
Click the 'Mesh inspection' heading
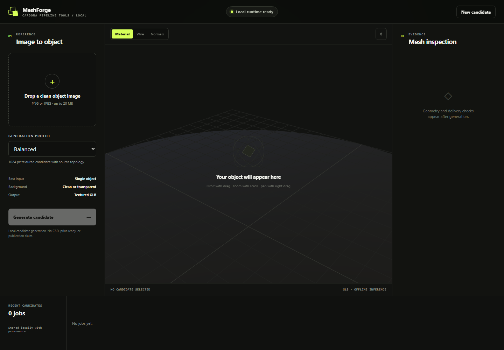click(433, 42)
